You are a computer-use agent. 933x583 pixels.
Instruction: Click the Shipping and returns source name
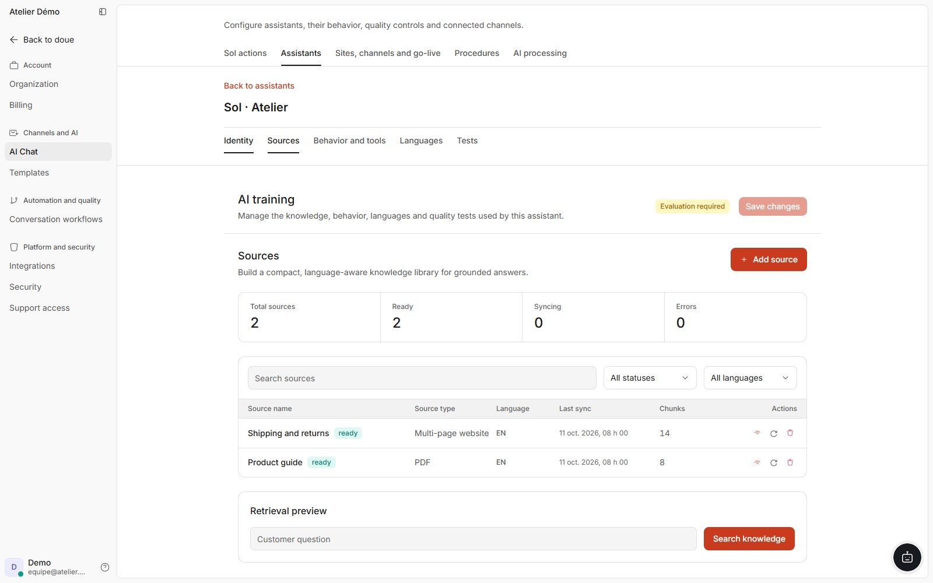click(x=288, y=433)
